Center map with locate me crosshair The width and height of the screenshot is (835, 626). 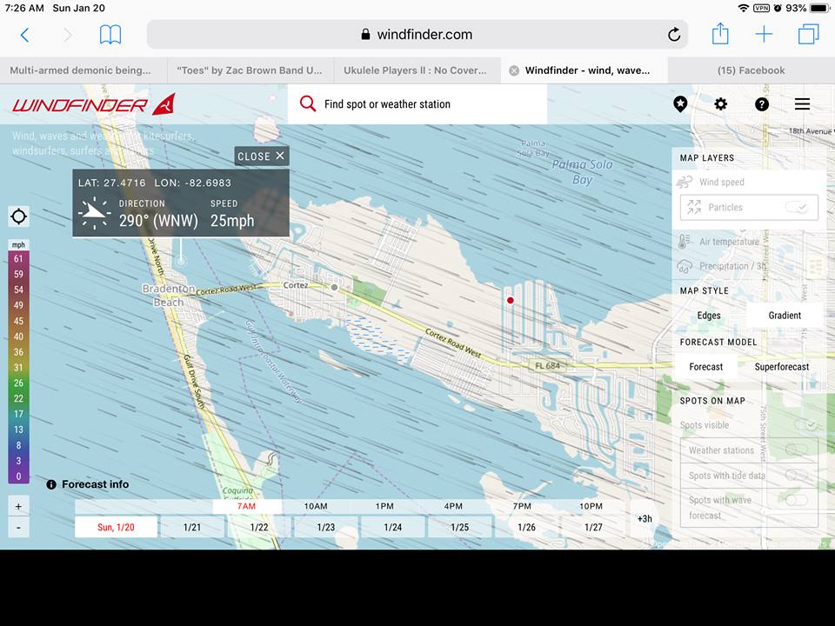tap(18, 216)
